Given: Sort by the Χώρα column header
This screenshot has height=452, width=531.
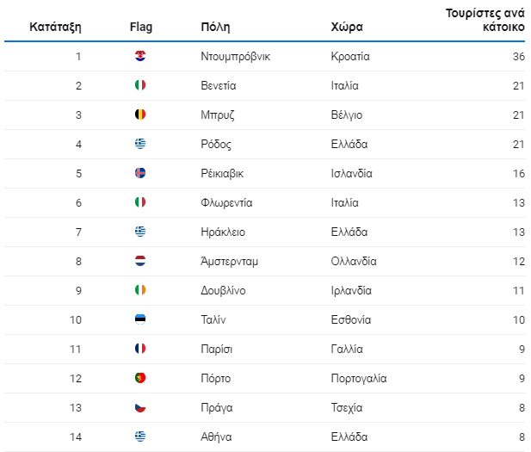Looking at the screenshot, I should [347, 27].
